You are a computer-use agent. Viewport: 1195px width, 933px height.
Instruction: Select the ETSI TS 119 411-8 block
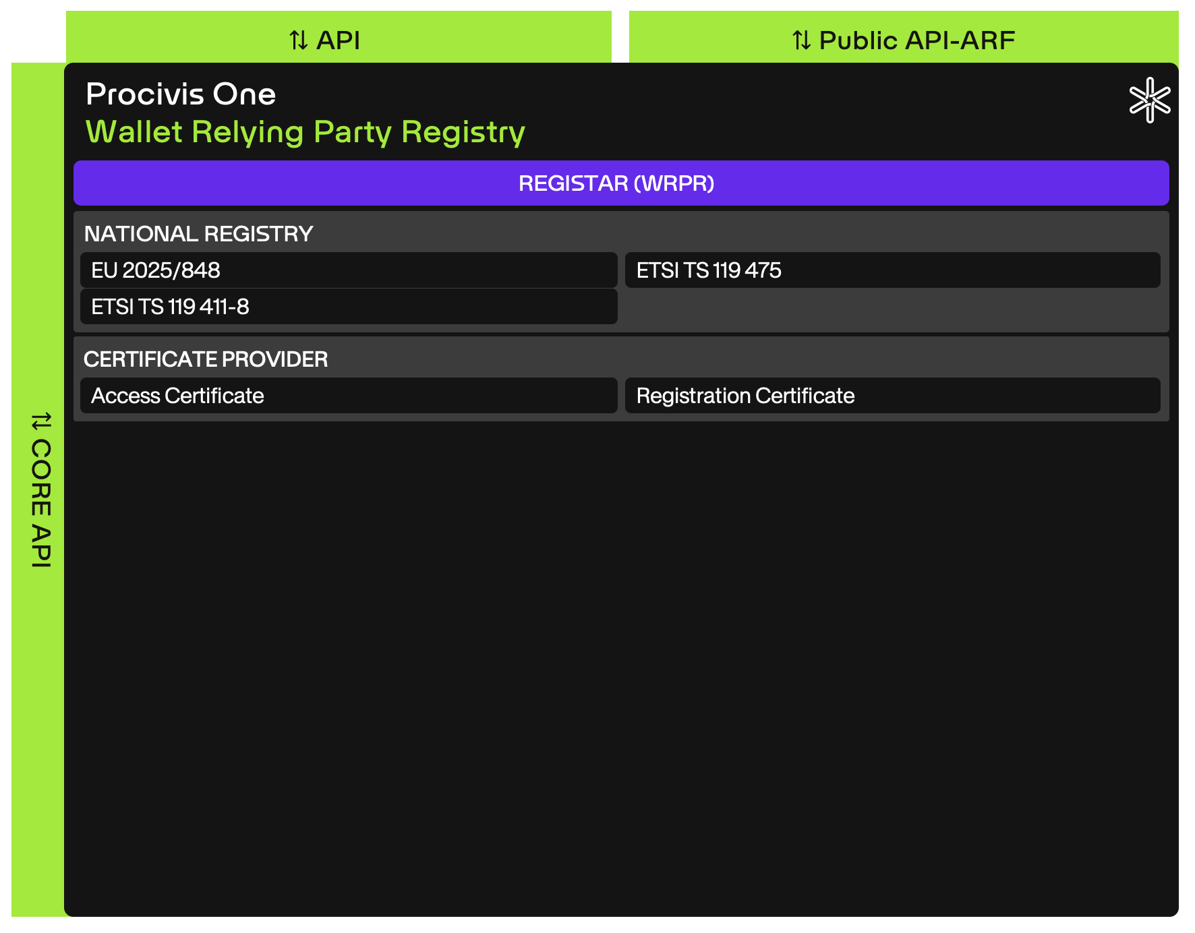[348, 307]
